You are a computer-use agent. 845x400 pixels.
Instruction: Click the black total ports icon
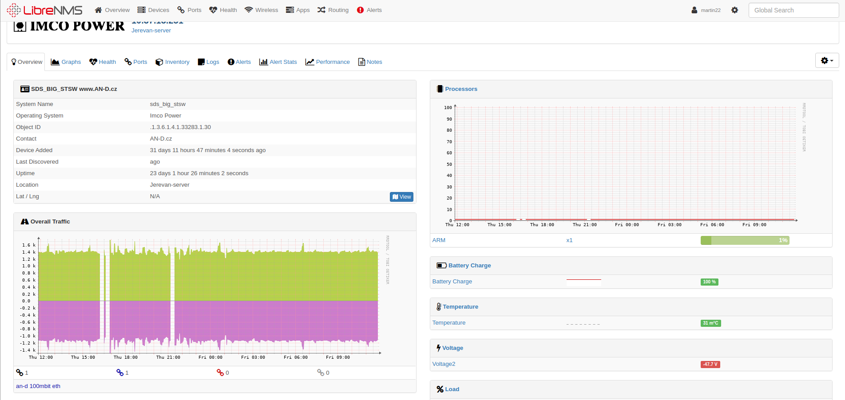coord(20,373)
